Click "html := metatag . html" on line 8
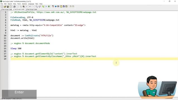This screenshot has width=178, height=100. (x=23, y=30)
